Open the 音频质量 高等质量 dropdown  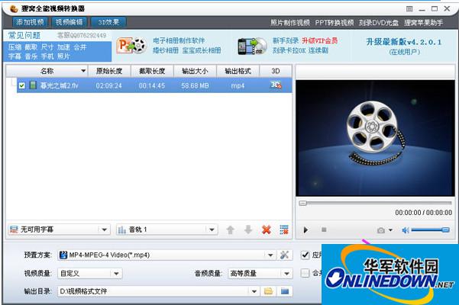[x=260, y=274]
